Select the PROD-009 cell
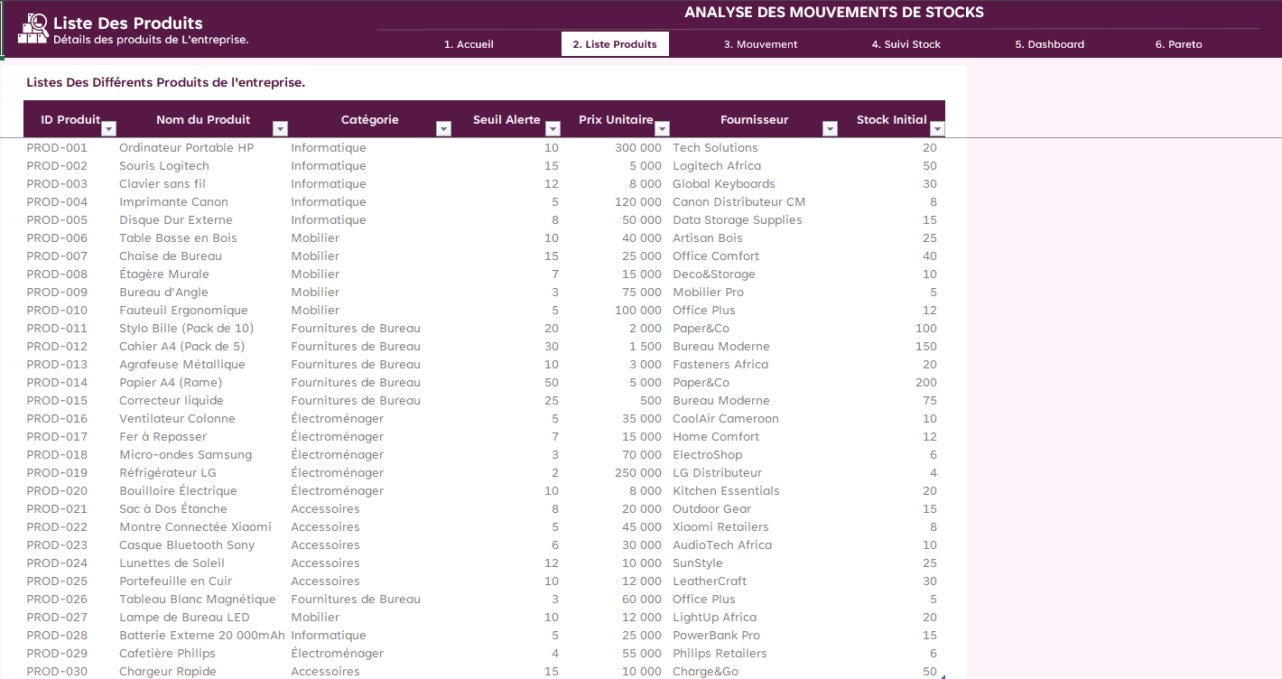The image size is (1282, 679). click(70, 292)
